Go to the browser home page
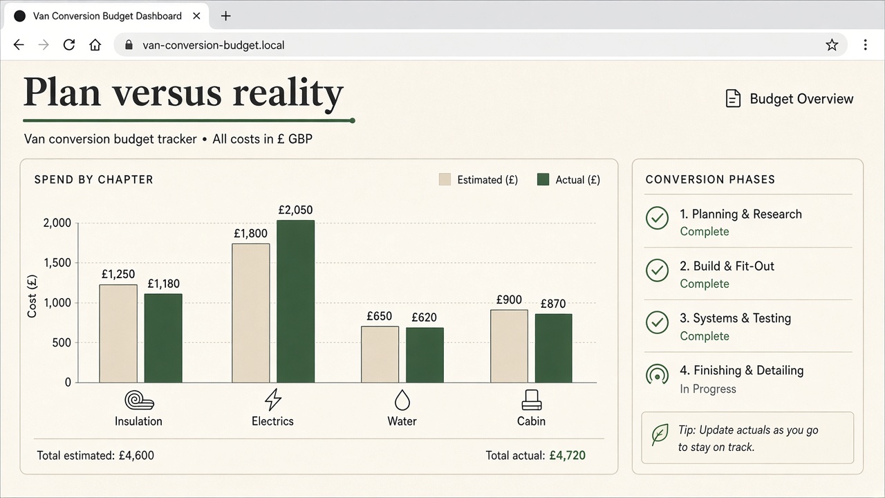The image size is (885, 498). coord(95,45)
